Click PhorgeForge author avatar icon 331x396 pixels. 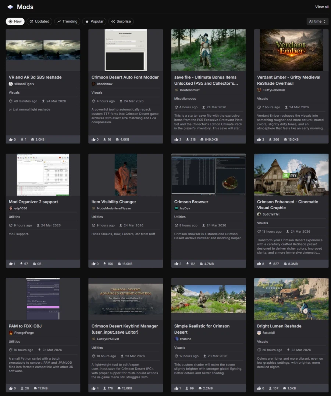click(x=11, y=333)
